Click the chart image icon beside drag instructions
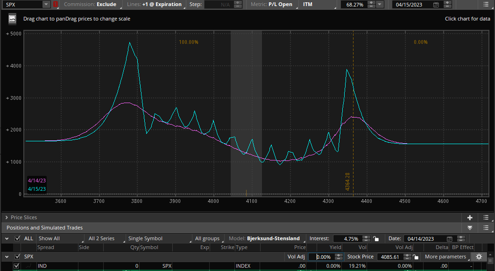The height and width of the screenshot is (271, 495). coord(12,19)
